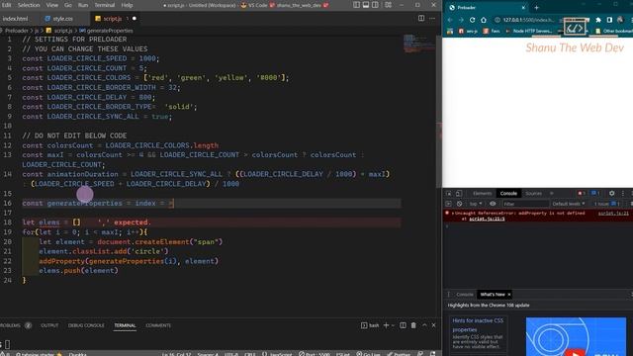The height and width of the screenshot is (356, 633).
Task: Open the Run menu in VS Code
Action: 83,5
